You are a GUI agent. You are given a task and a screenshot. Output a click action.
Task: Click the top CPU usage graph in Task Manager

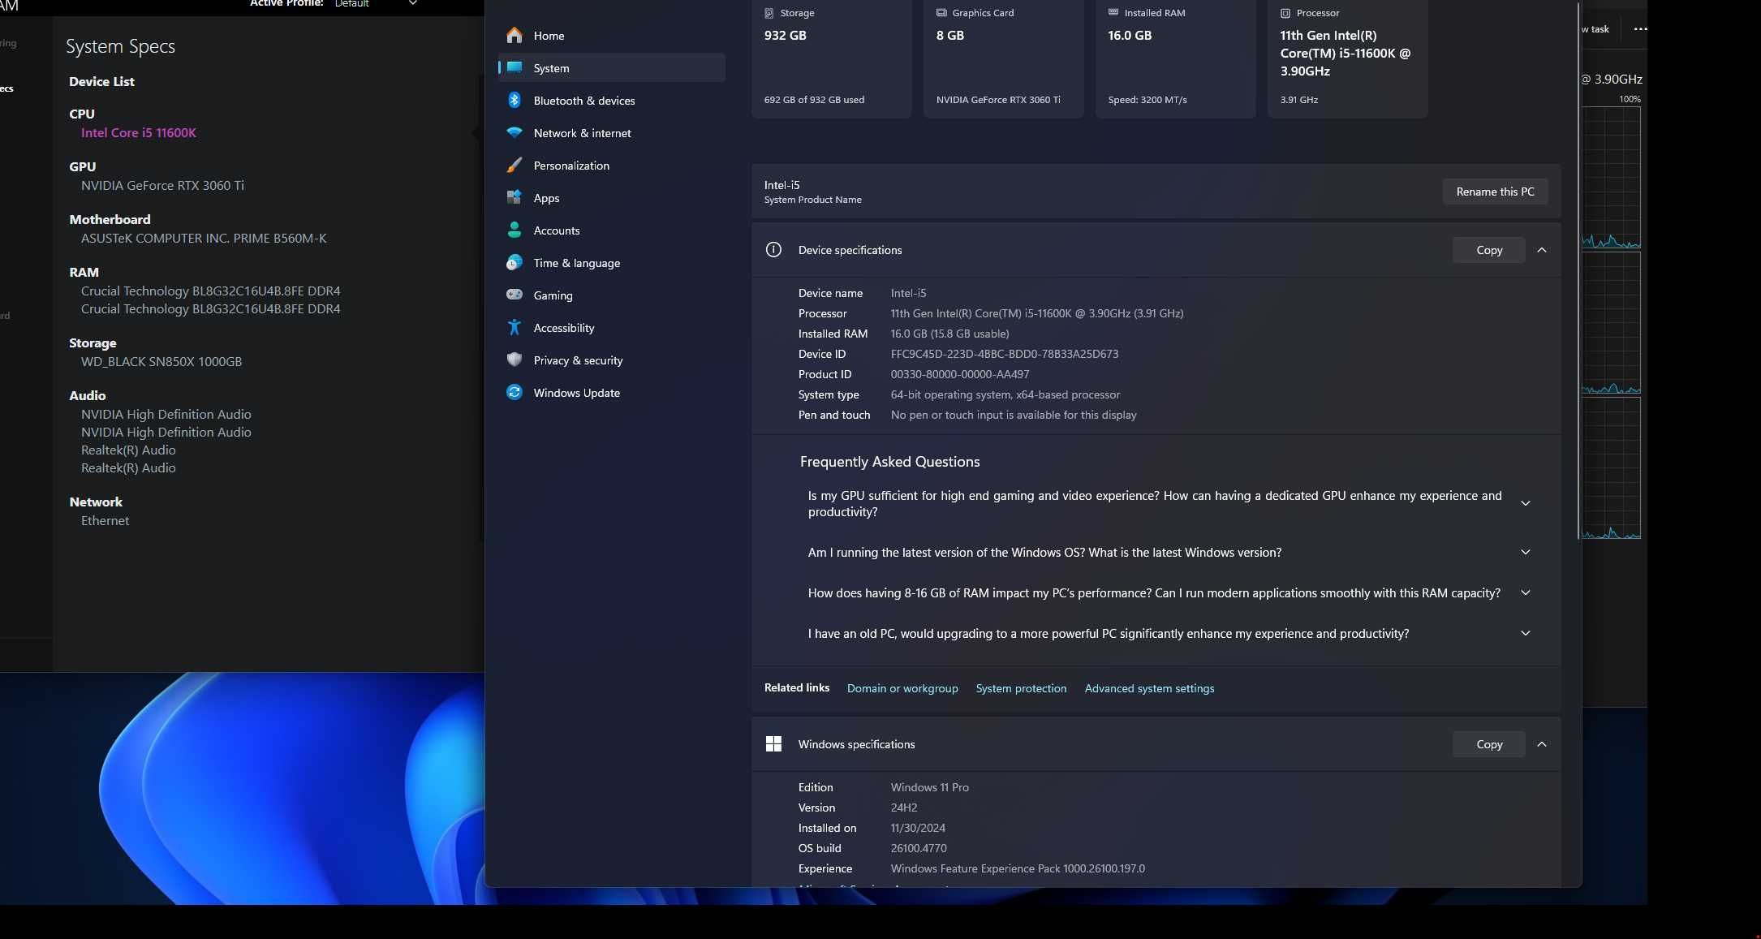(x=1611, y=177)
